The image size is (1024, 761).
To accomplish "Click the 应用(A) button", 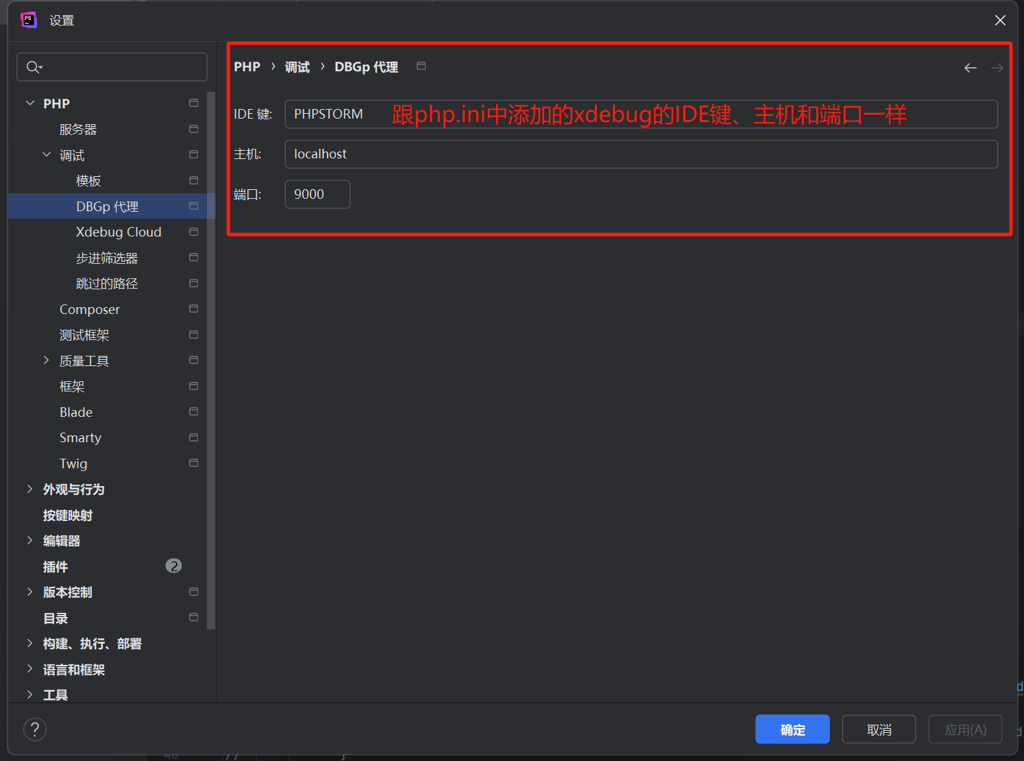I will click(965, 729).
